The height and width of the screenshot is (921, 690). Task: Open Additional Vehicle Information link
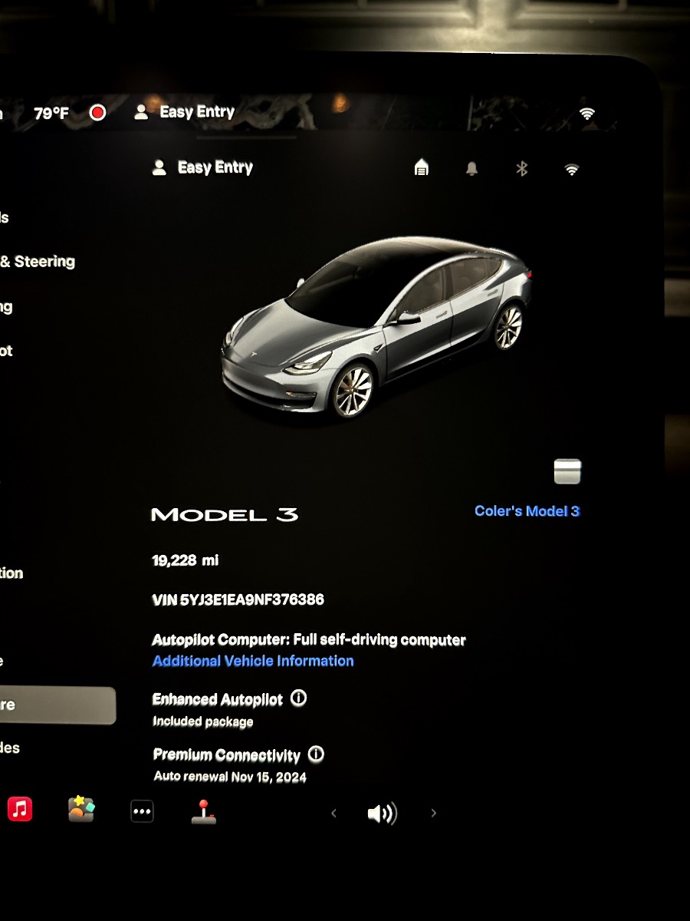pos(253,661)
